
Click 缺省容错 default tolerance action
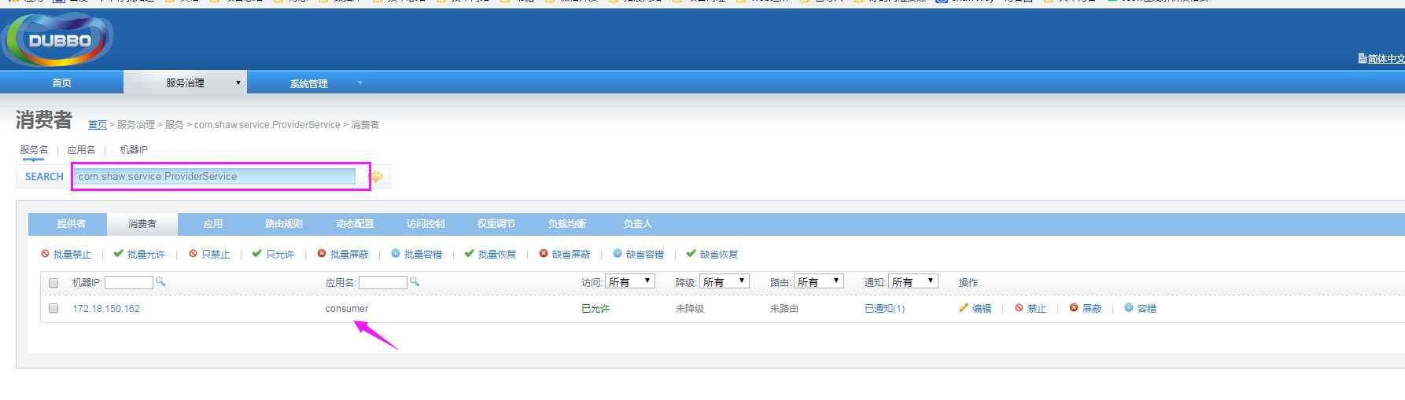(645, 255)
